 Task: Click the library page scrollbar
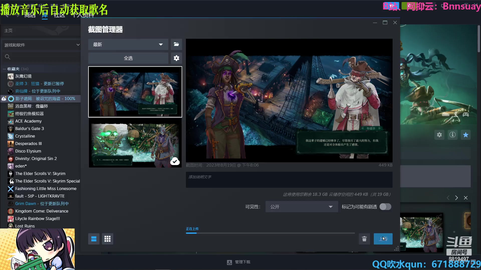[x=479, y=39]
